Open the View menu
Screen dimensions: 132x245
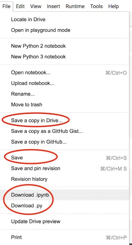tap(36, 6)
